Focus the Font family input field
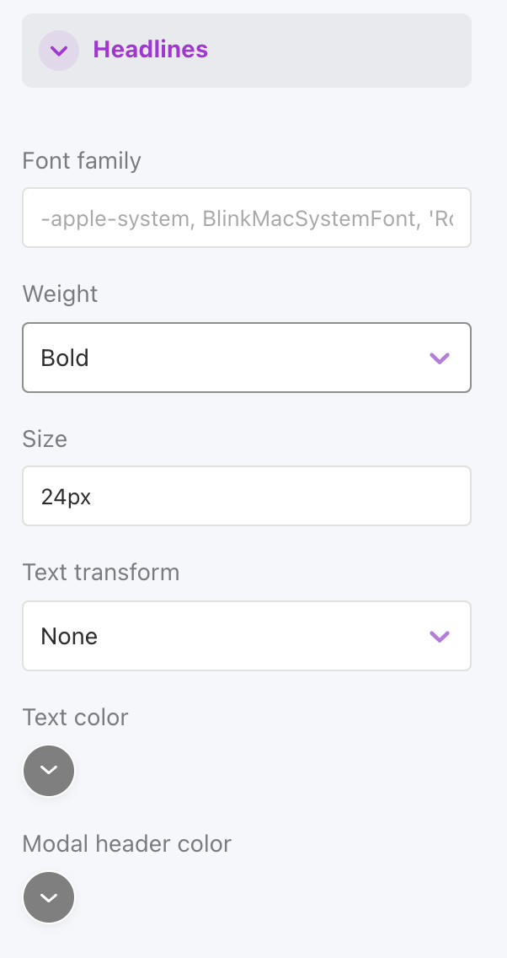Screen dimensions: 507x958 click(x=246, y=218)
